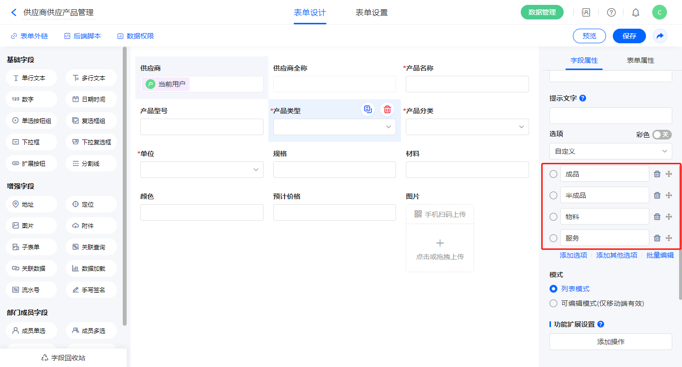Delete the 成品 option via trash icon
Screen dimensions: 682x367
coord(657,174)
